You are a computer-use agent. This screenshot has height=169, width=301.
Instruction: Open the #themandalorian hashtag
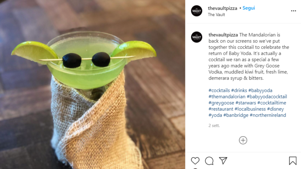[x=227, y=96]
